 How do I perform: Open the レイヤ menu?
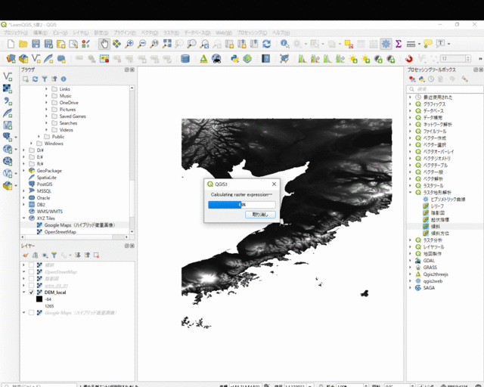[x=81, y=33]
